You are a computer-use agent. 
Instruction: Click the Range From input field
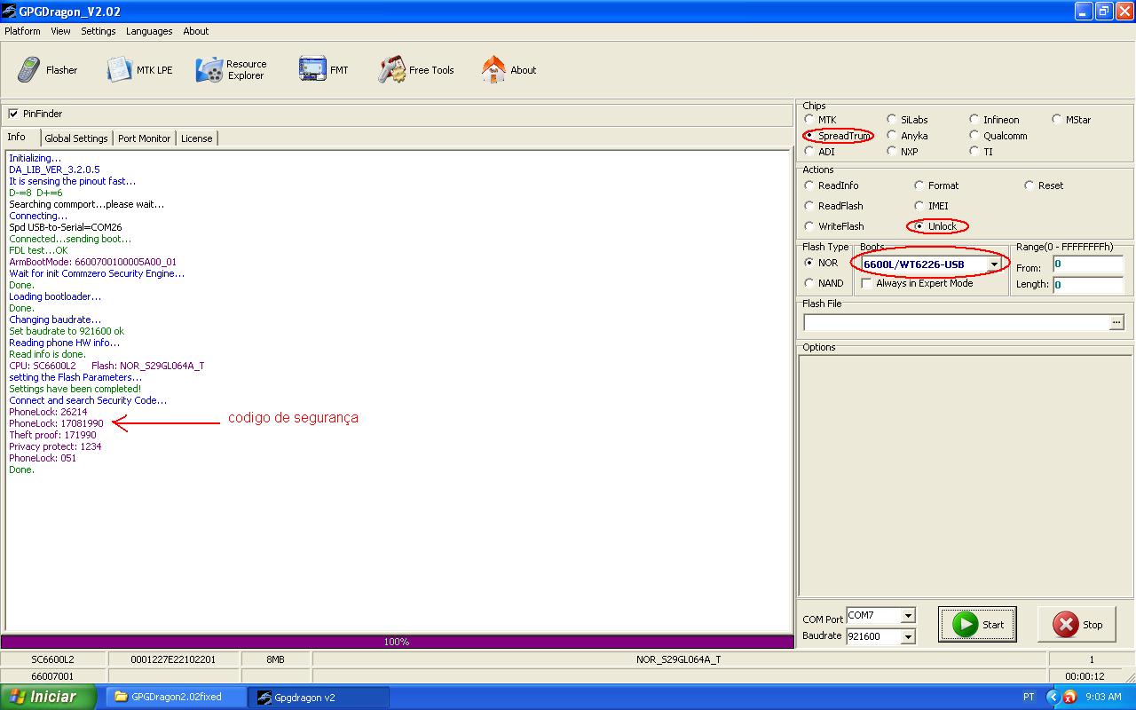point(1088,264)
